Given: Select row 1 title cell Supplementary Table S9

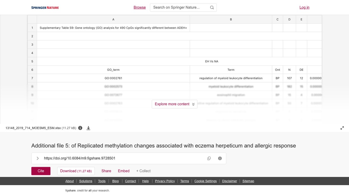Looking at the screenshot, I should pos(113,28).
